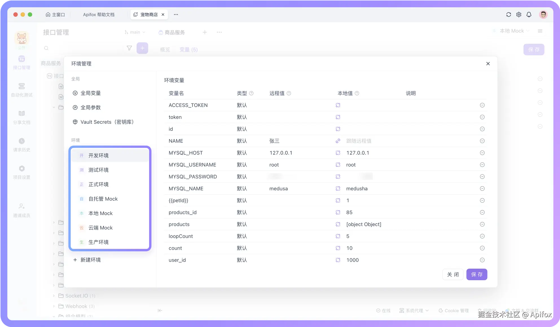
Task: Click the help icon beside 远程值
Action: 289,93
